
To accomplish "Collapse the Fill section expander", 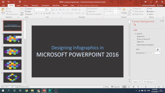I will [134, 30].
